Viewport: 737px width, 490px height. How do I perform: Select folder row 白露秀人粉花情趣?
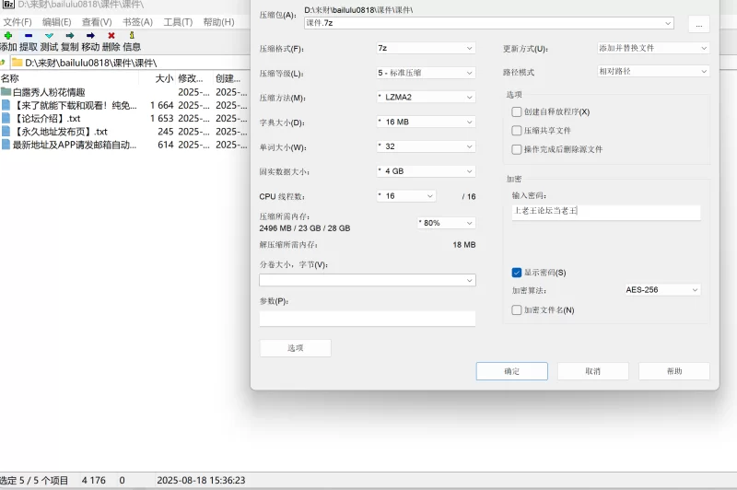click(124, 92)
